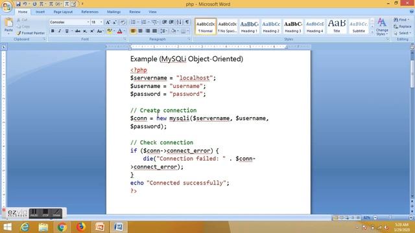Open the font name dropdown
The height and width of the screenshot is (233, 415).
[x=88, y=22]
